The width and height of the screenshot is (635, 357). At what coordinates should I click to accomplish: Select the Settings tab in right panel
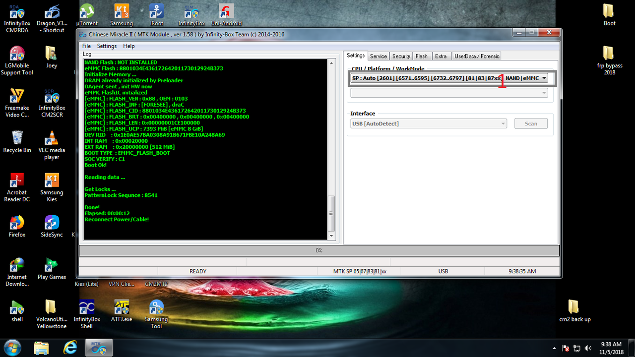point(356,56)
